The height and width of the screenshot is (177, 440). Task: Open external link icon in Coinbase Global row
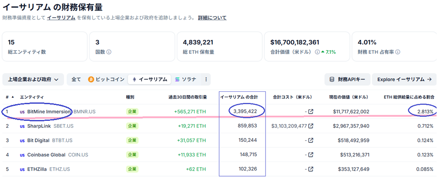(x=311, y=155)
